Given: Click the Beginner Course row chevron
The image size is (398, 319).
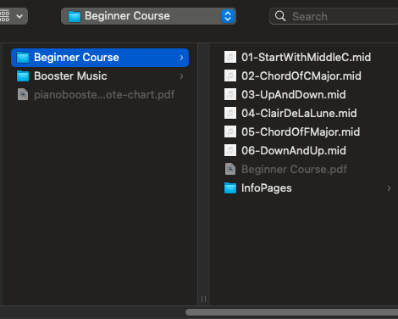Looking at the screenshot, I should [181, 58].
